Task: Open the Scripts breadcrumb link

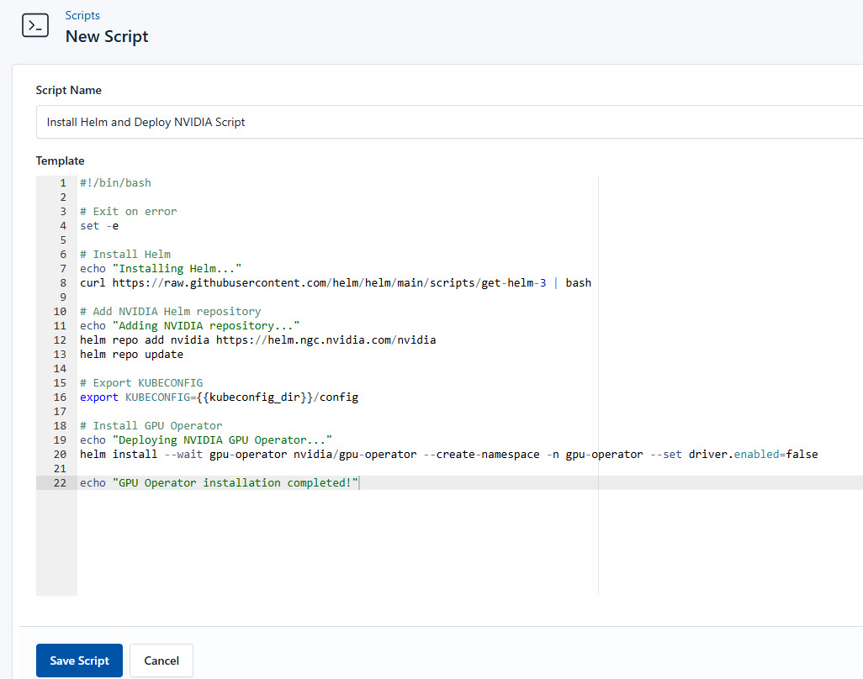Action: point(82,14)
